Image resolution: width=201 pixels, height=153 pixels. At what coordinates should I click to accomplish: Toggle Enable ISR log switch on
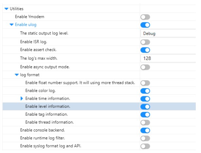pyautogui.click(x=145, y=42)
